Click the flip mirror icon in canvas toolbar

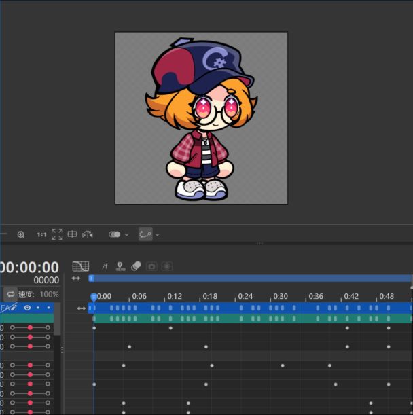pos(88,234)
